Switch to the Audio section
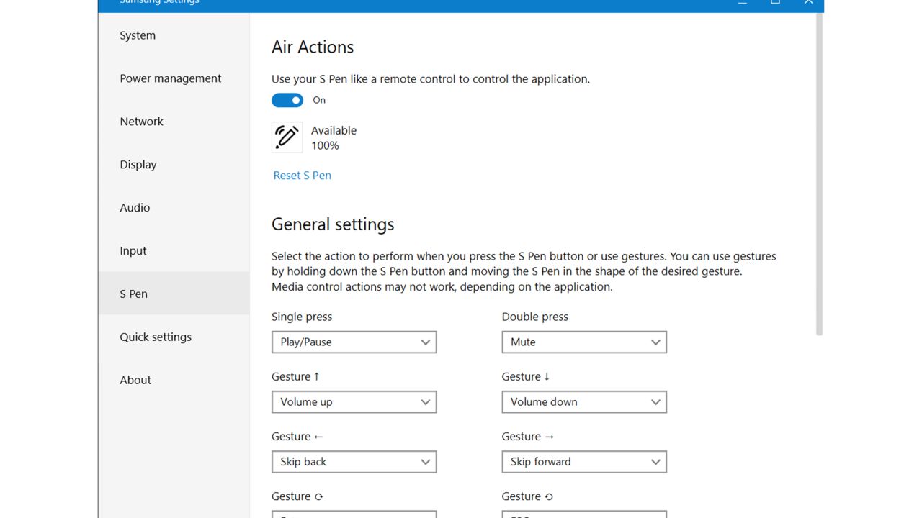922x518 pixels. (x=174, y=208)
